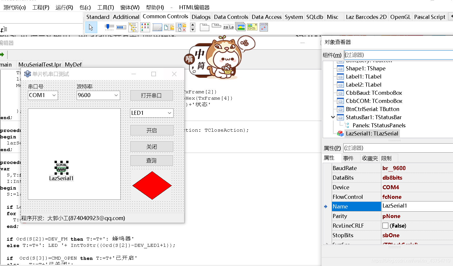Switch to the Dialogs palette tab
453x266 pixels.
pyautogui.click(x=201, y=17)
